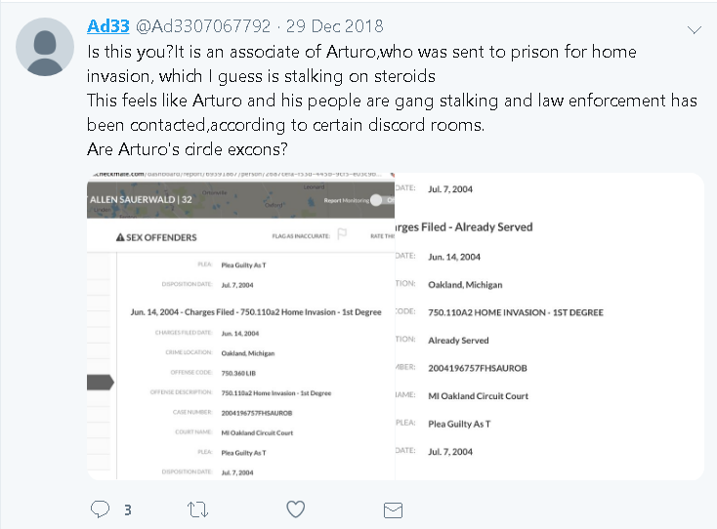Click the flag as inaccurate icon
The height and width of the screenshot is (529, 717).
pyautogui.click(x=342, y=235)
